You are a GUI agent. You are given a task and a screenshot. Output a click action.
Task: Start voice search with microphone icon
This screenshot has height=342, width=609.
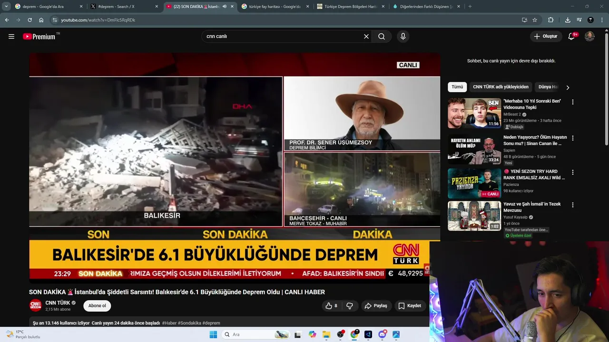click(x=403, y=37)
